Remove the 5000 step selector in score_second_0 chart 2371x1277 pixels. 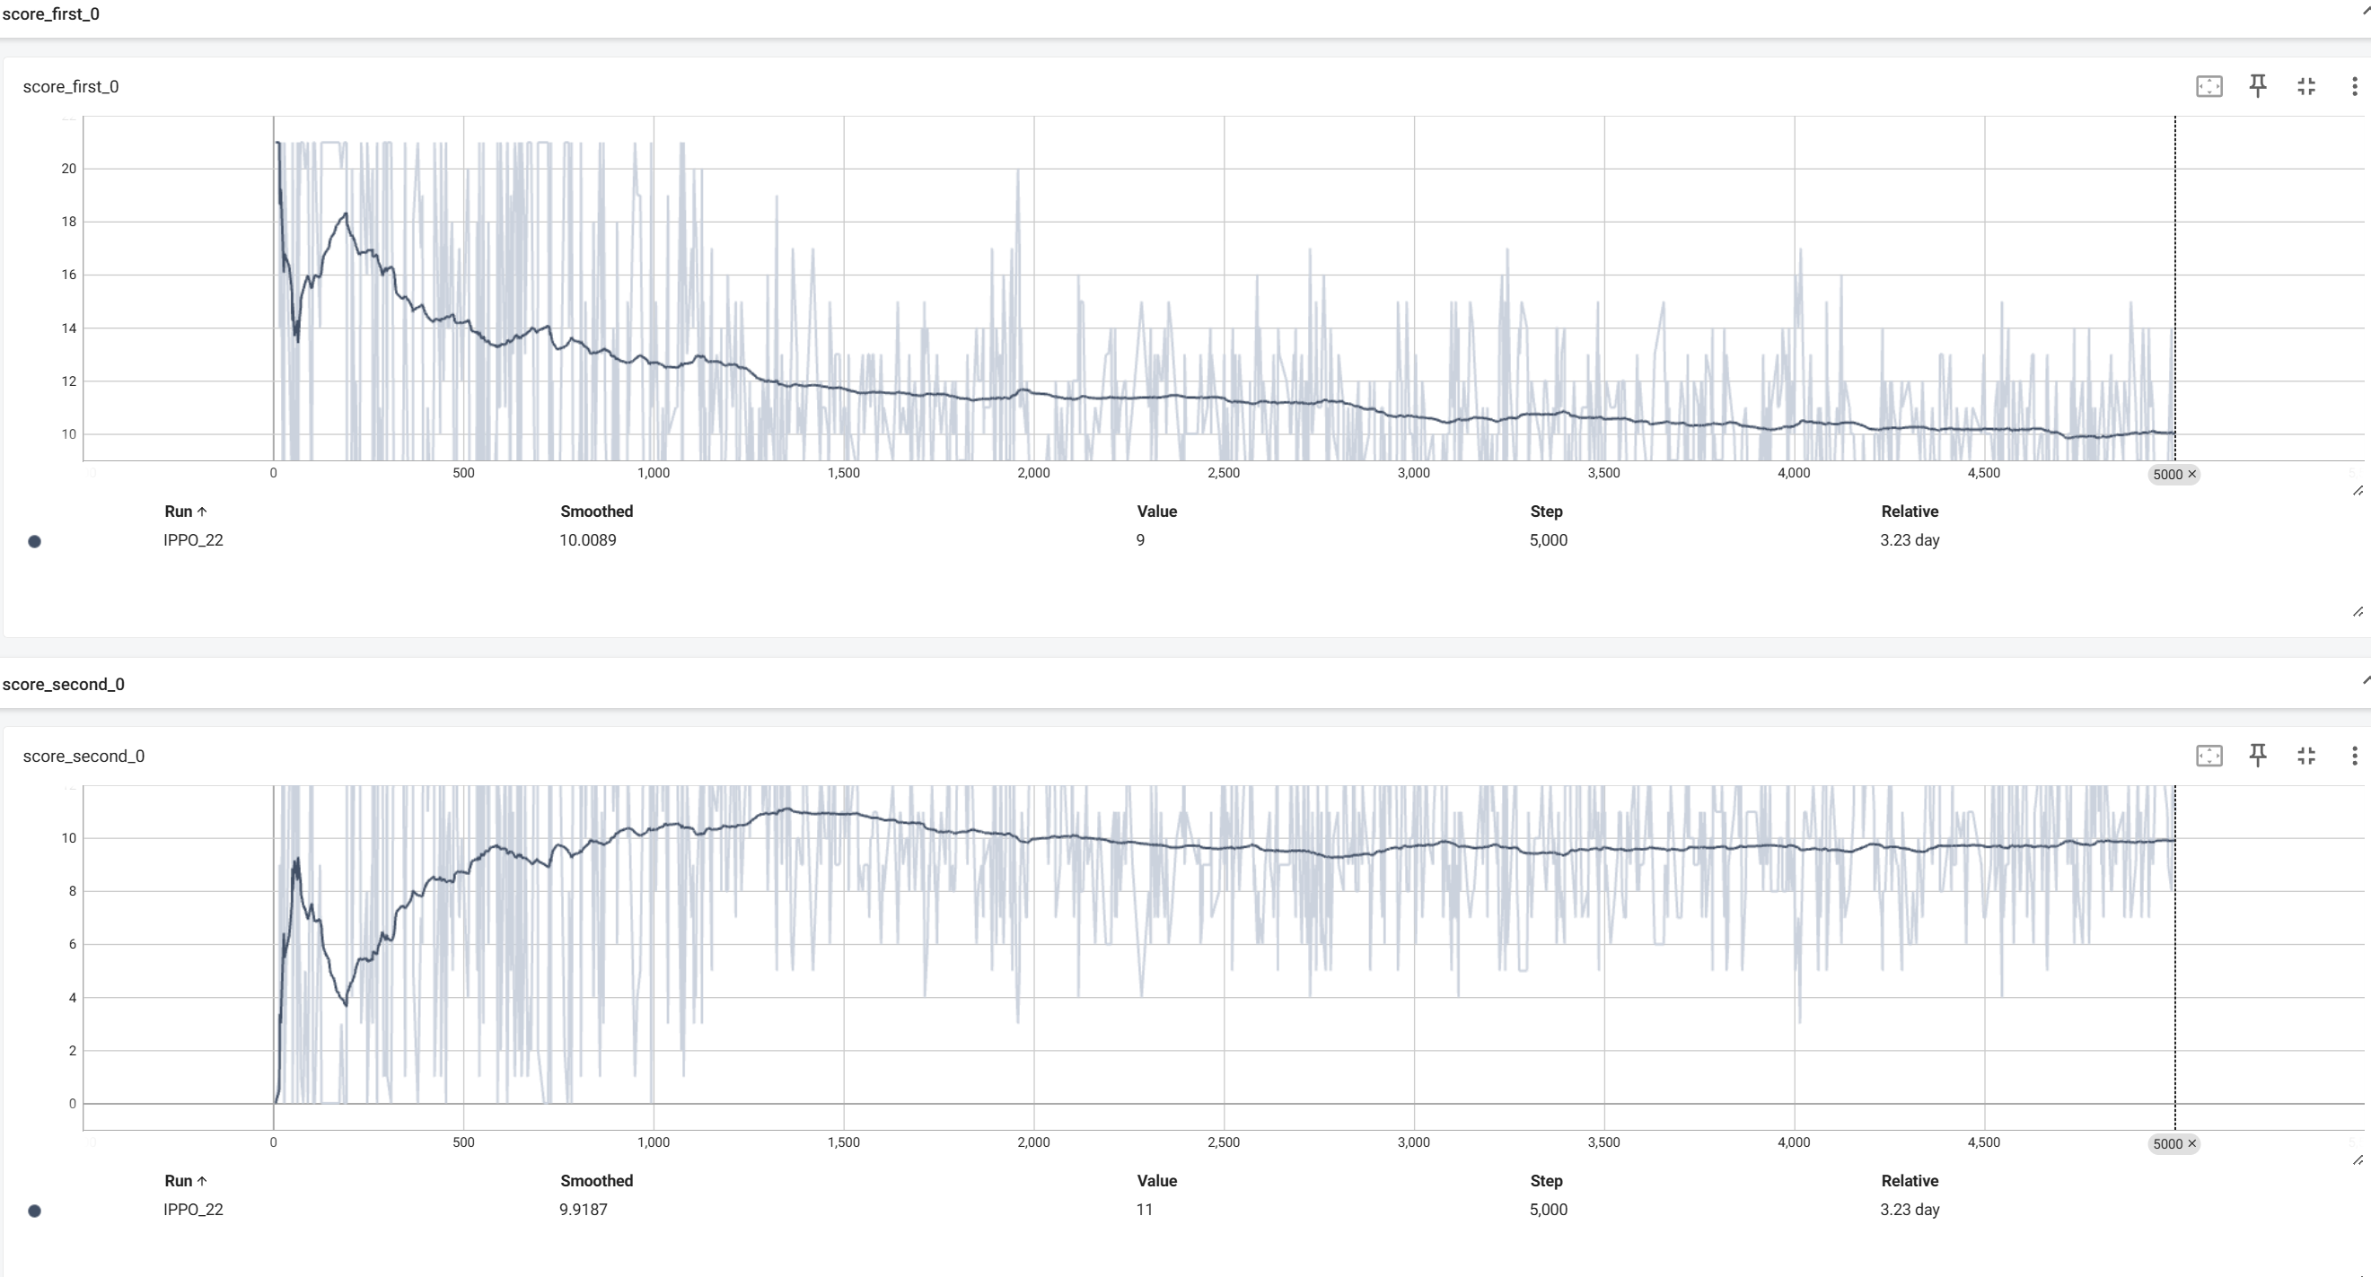[x=2191, y=1144]
